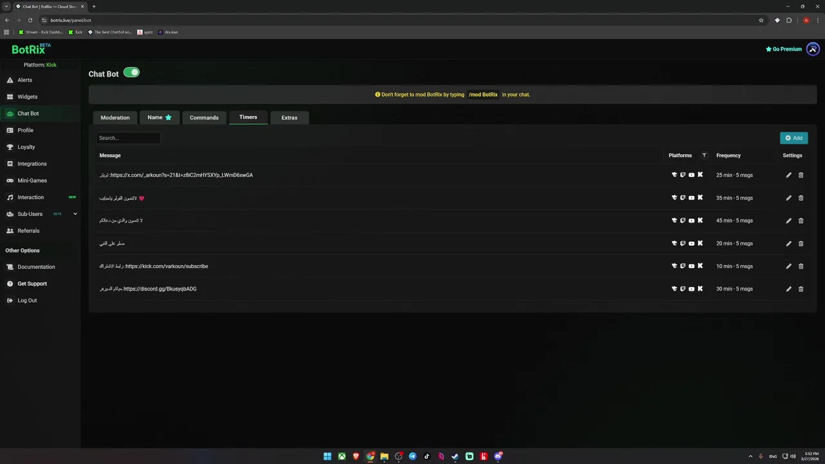
Task: Open Telegram from the taskbar
Action: (x=412, y=456)
